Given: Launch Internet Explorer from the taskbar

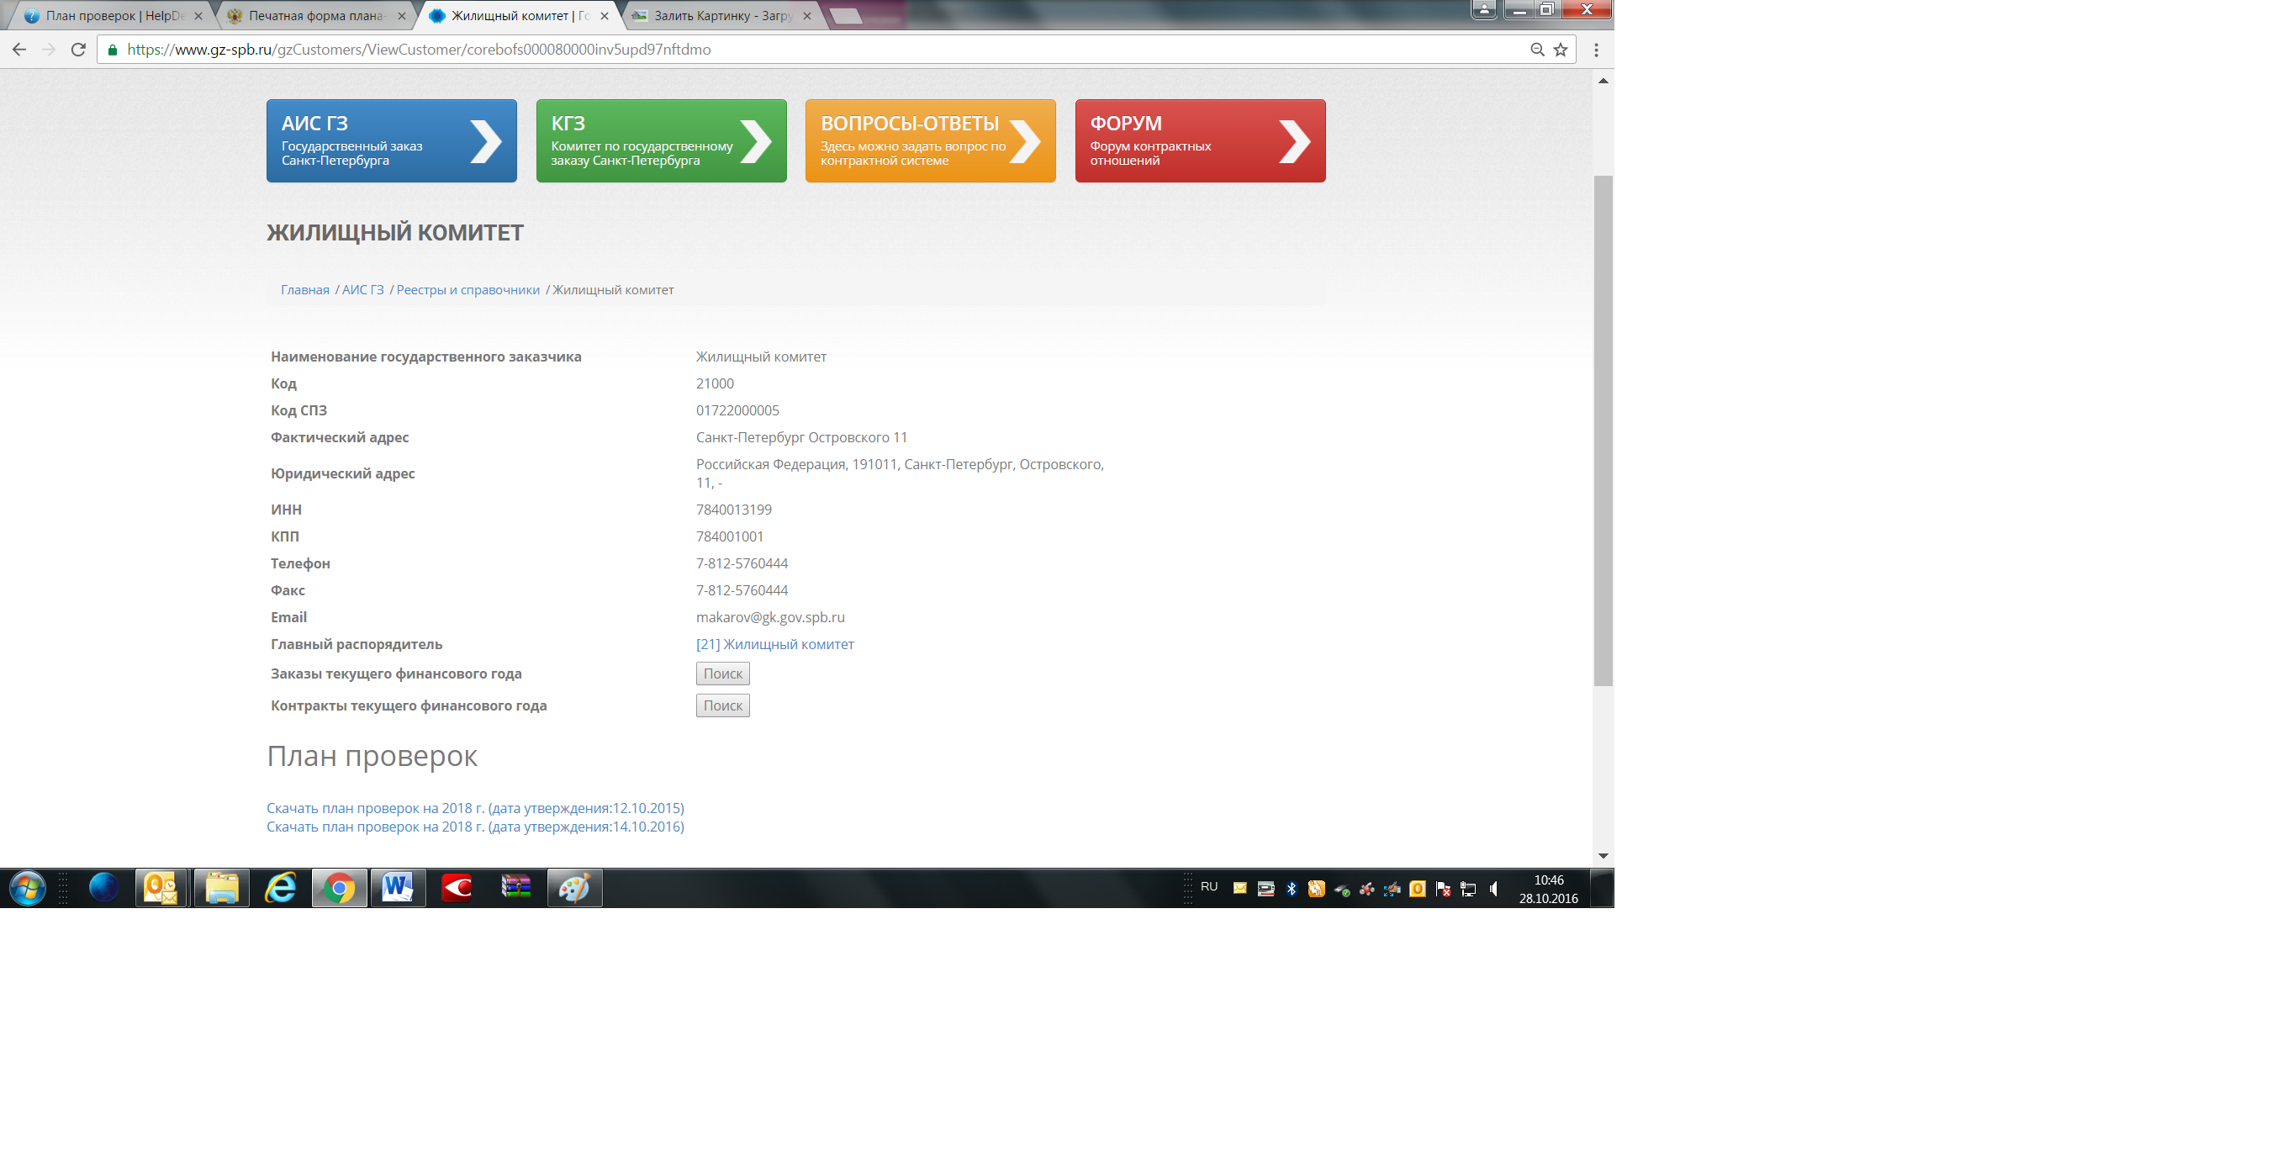Looking at the screenshot, I should 281,887.
